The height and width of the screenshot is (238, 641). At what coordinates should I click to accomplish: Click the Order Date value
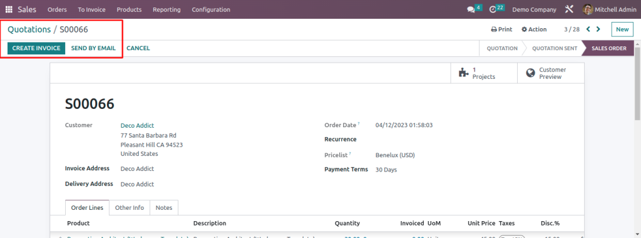coord(404,125)
